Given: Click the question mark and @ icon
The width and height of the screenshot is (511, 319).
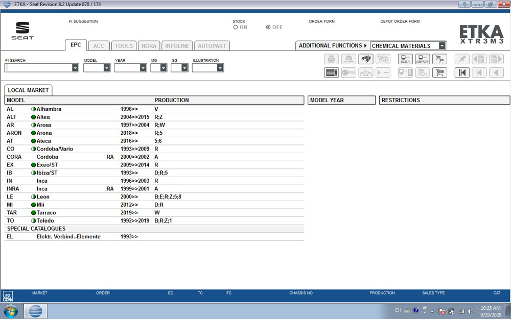Looking at the screenshot, I should click(383, 59).
